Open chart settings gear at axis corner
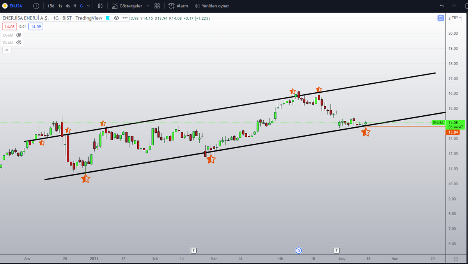The height and width of the screenshot is (264, 468). pyautogui.click(x=456, y=259)
